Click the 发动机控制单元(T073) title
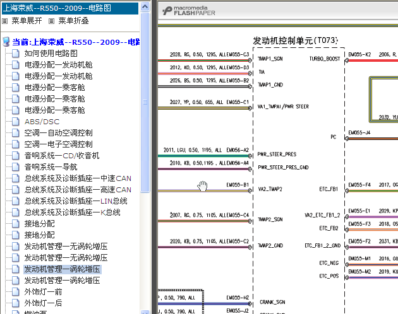398x314 pixels. pos(295,40)
